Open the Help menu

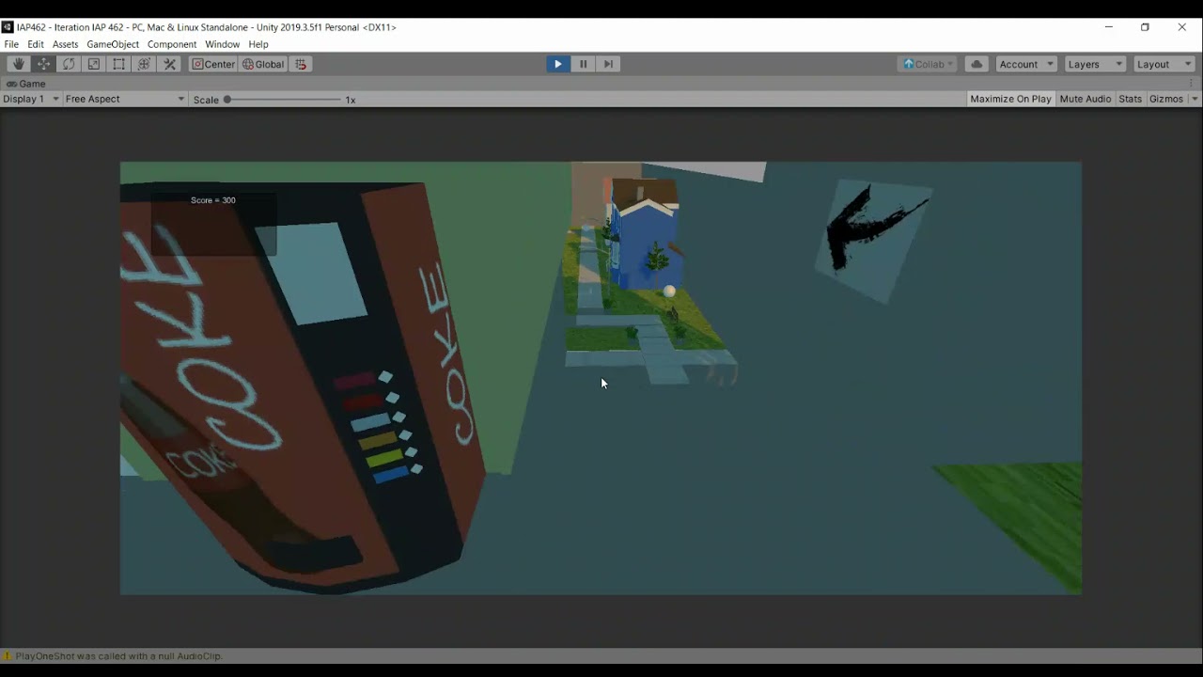tap(258, 44)
